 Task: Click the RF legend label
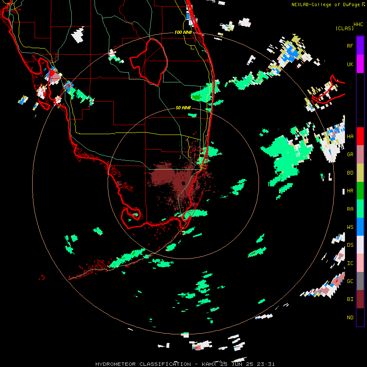point(350,46)
